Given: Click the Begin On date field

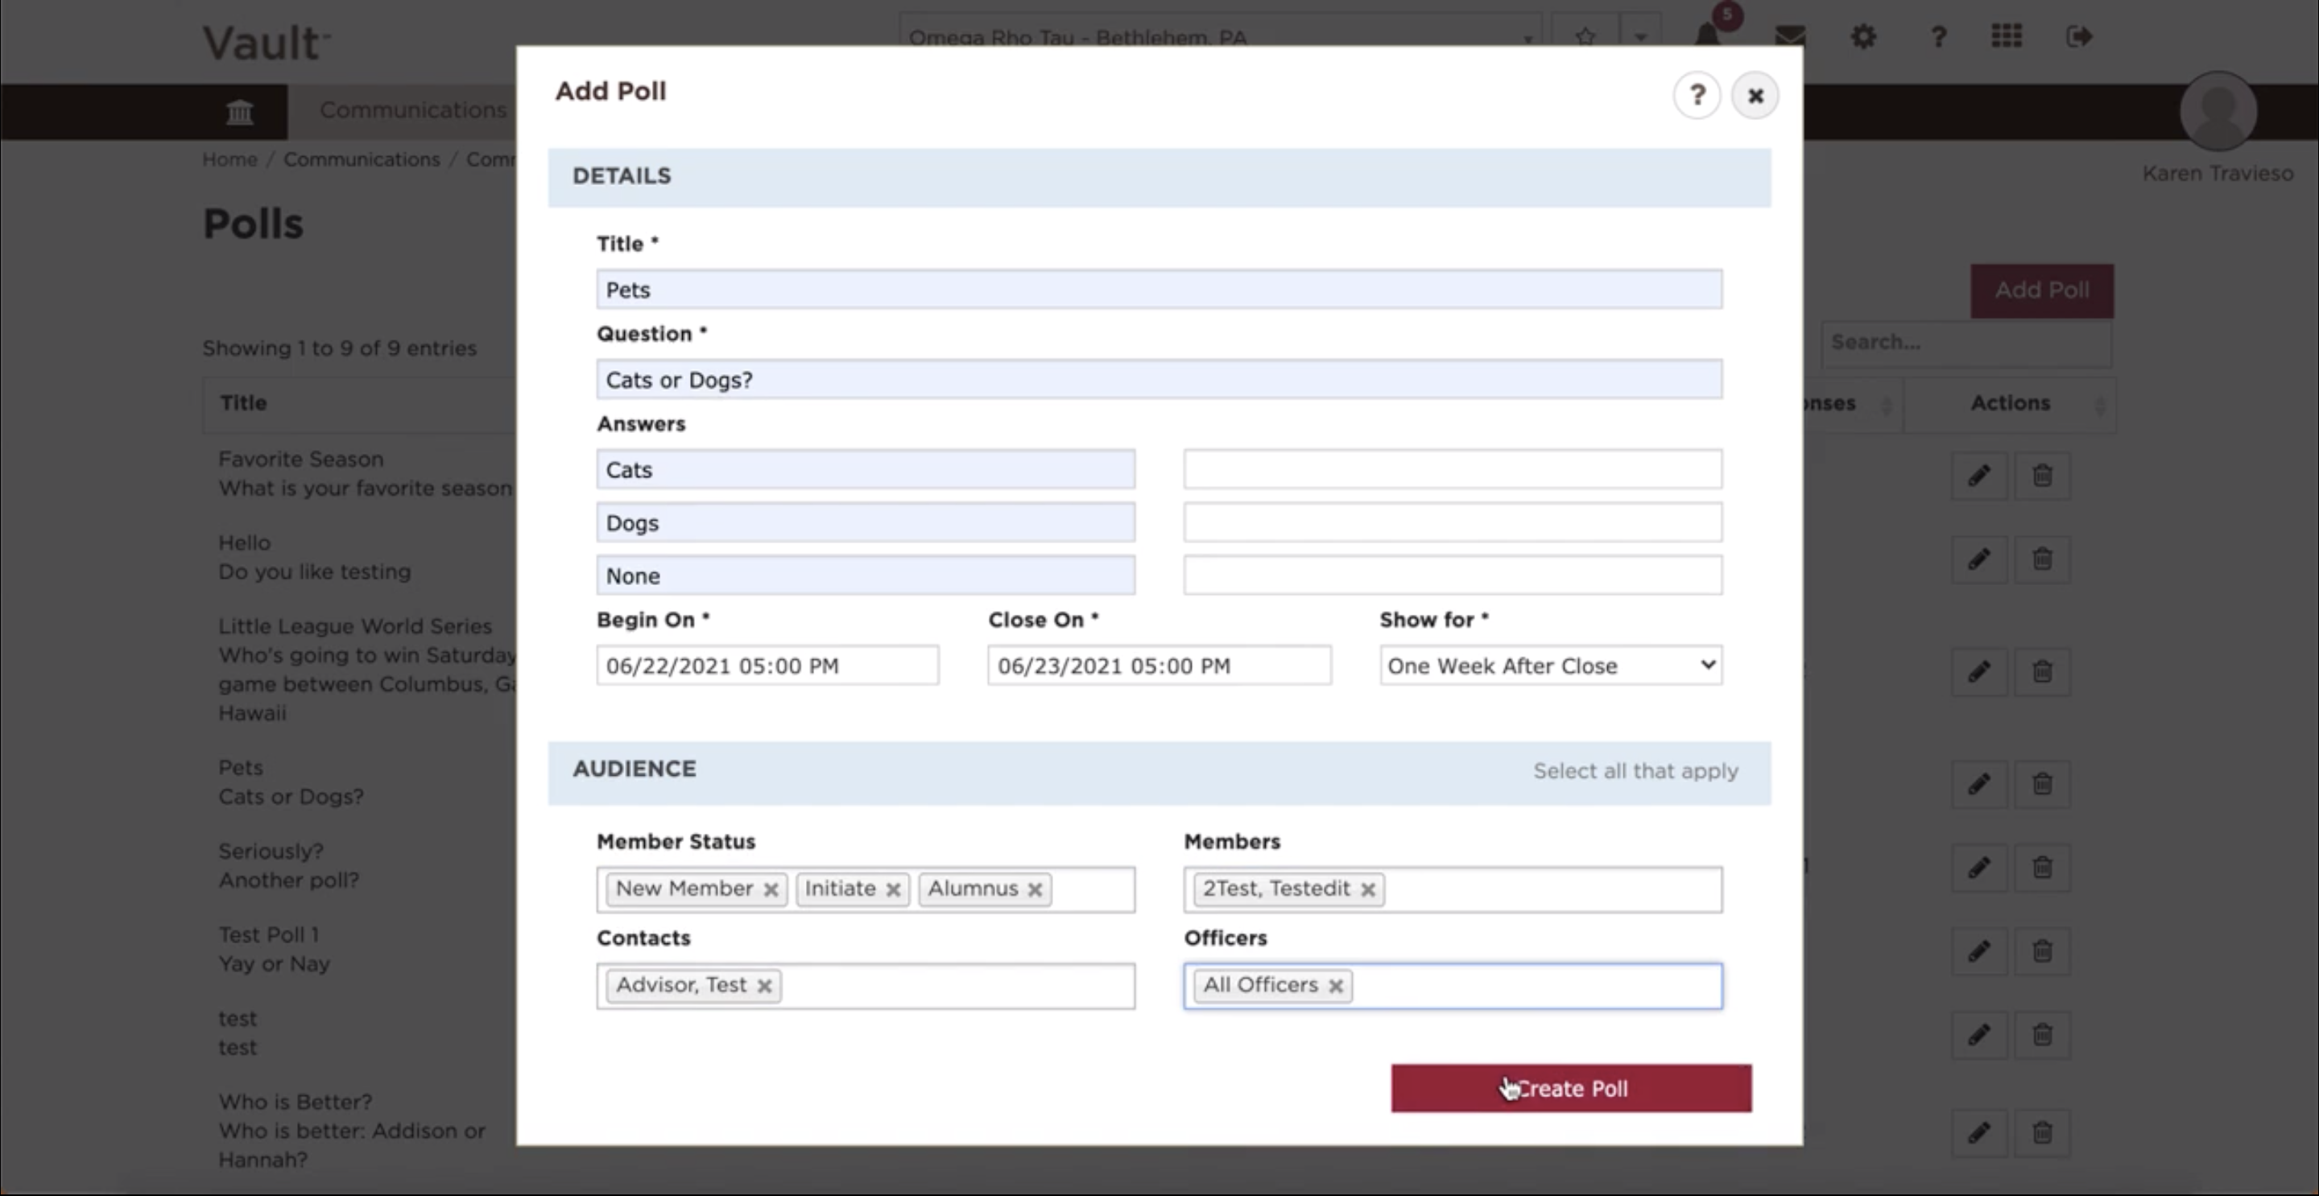Looking at the screenshot, I should (767, 665).
